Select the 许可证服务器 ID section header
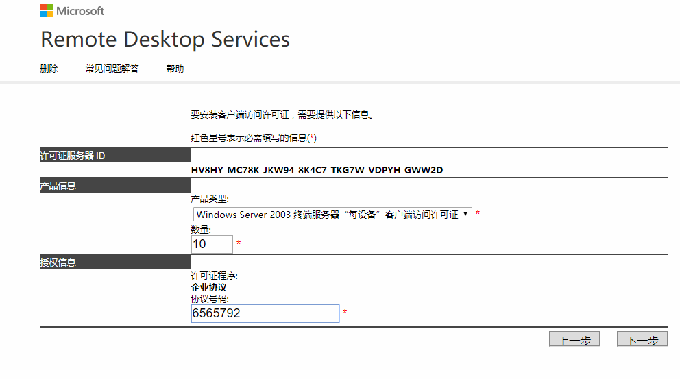The height and width of the screenshot is (379, 680). point(73,156)
